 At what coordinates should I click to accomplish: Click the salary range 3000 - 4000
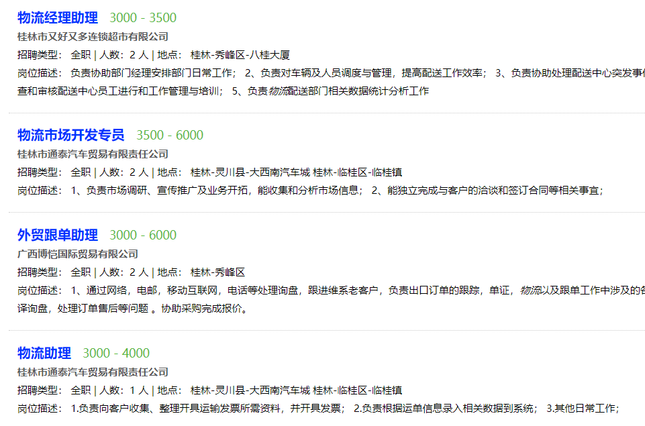pyautogui.click(x=116, y=353)
